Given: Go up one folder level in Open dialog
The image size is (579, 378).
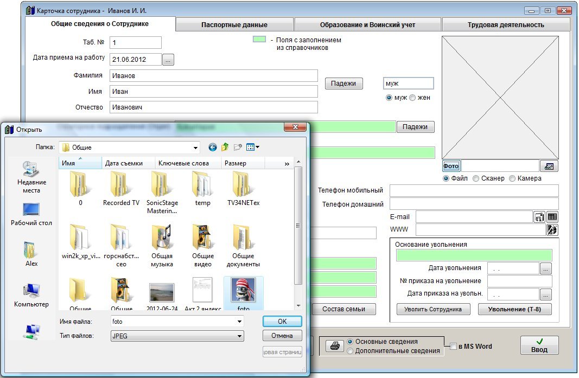Looking at the screenshot, I should pos(225,147).
